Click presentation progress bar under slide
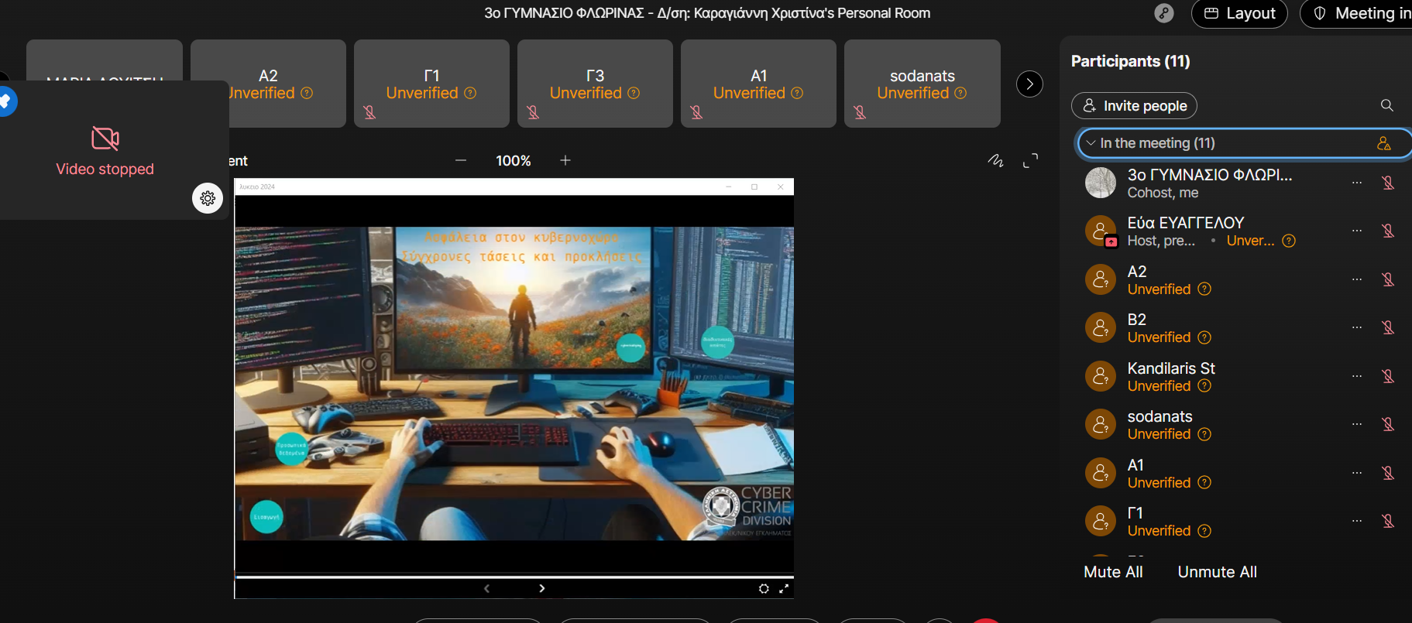Screen dimensions: 1412x623 pyautogui.click(x=514, y=577)
